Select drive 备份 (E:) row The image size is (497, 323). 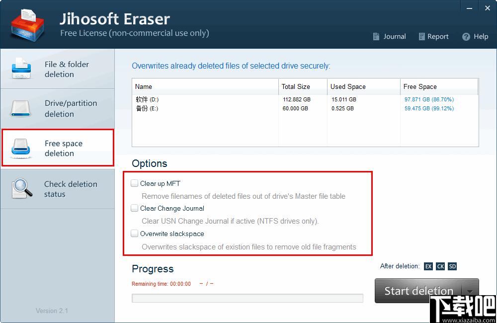tap(305, 108)
